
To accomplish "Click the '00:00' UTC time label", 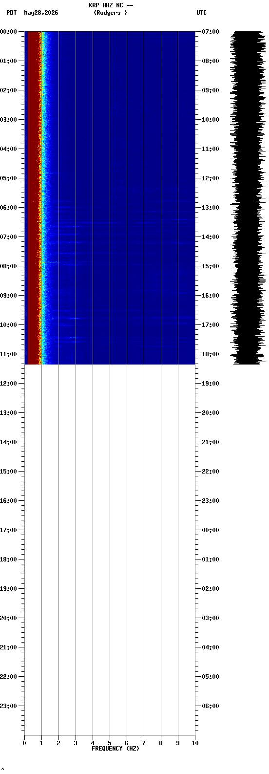I will (x=211, y=530).
